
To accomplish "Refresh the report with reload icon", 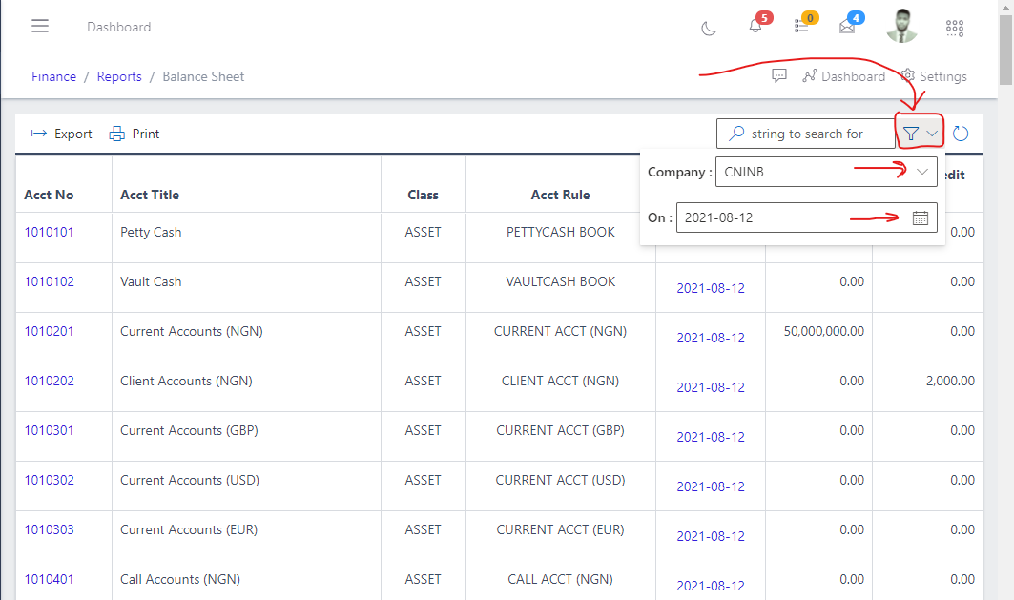I will click(x=961, y=134).
